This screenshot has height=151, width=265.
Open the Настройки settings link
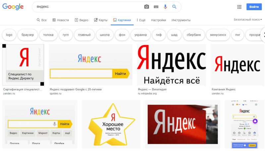[x=158, y=20]
